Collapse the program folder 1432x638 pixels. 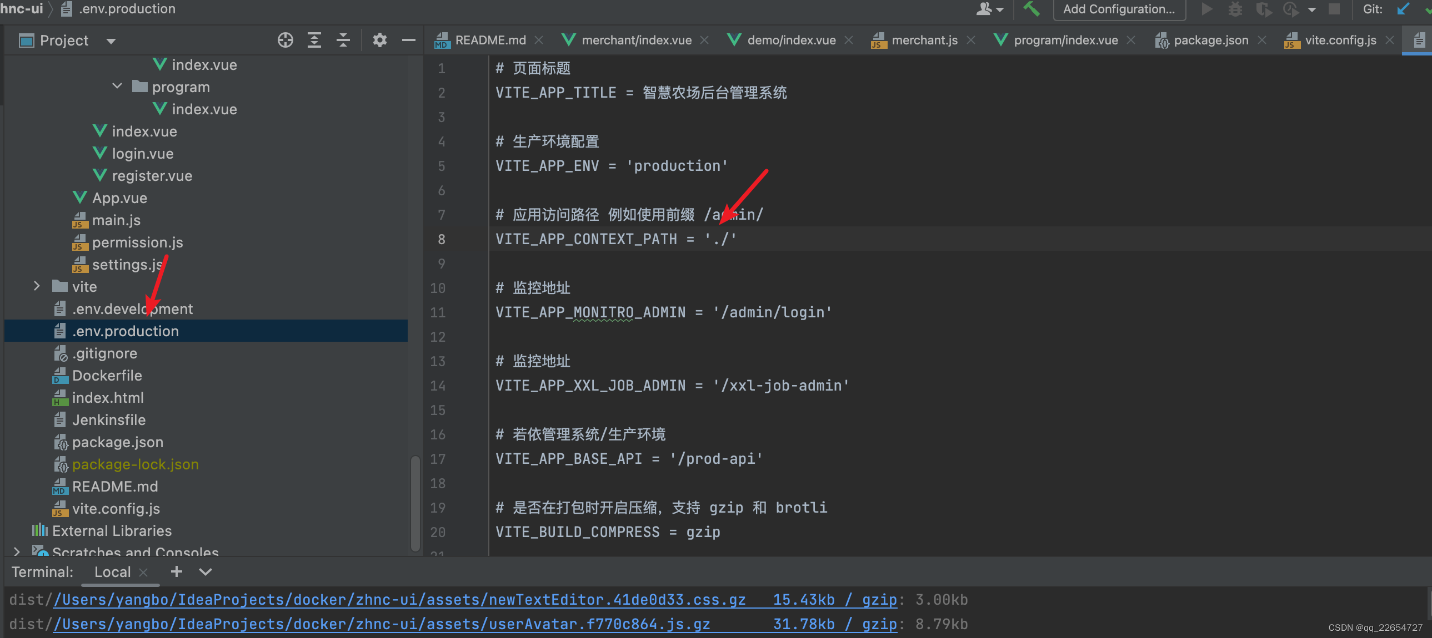coord(117,87)
